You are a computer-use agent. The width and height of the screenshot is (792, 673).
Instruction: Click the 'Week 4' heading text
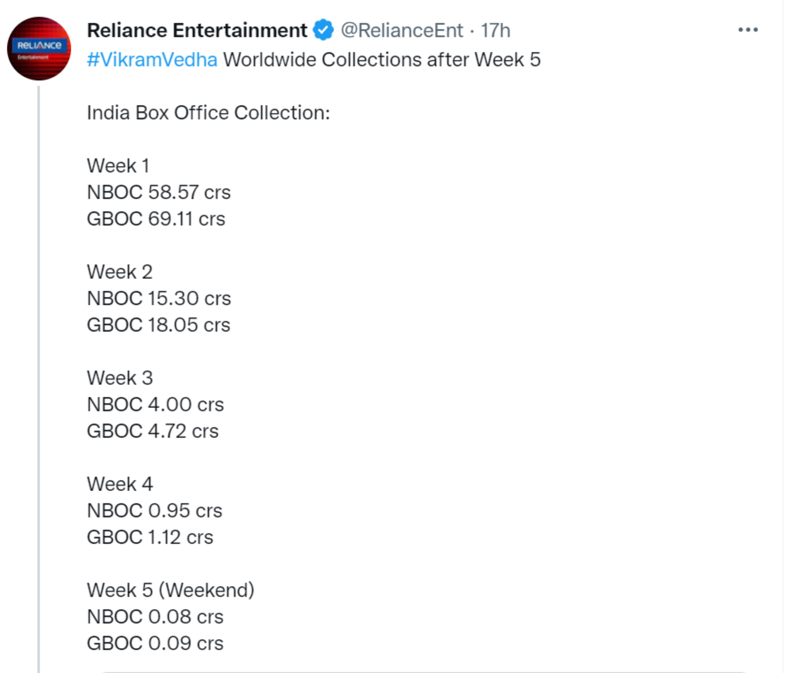click(x=120, y=484)
